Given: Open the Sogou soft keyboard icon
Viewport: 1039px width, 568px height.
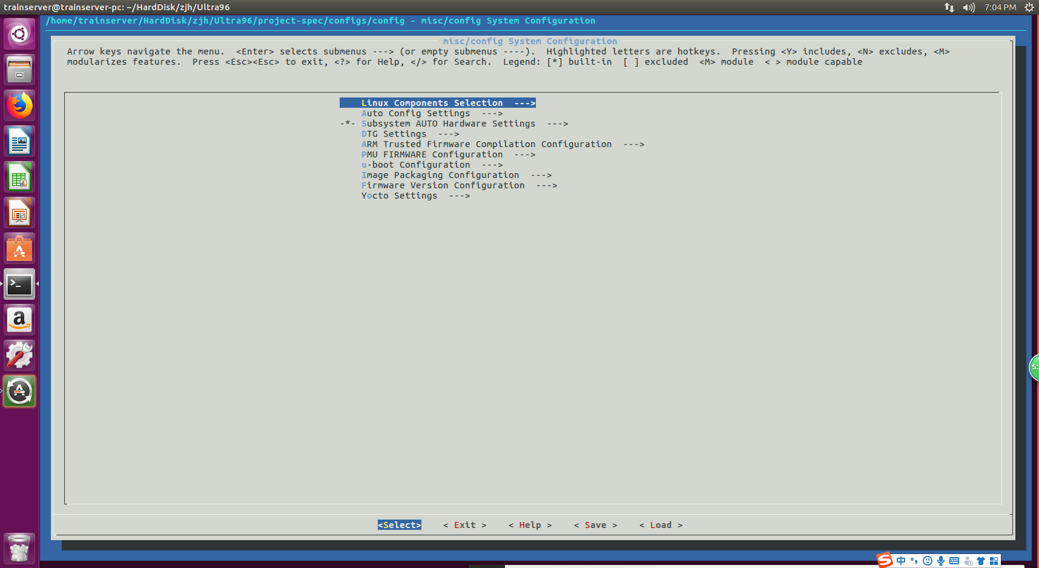Looking at the screenshot, I should click(954, 561).
